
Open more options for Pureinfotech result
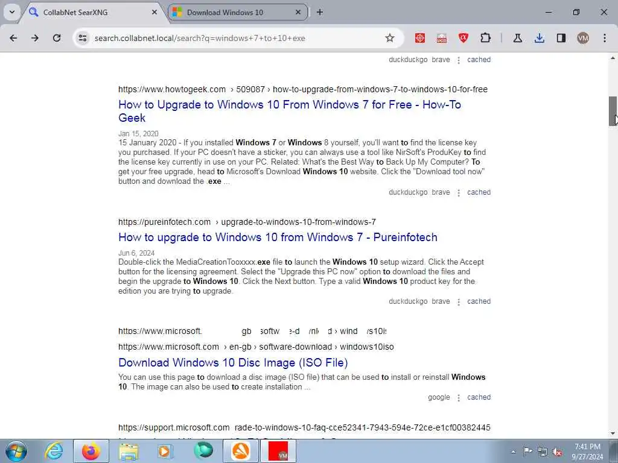[x=459, y=301]
